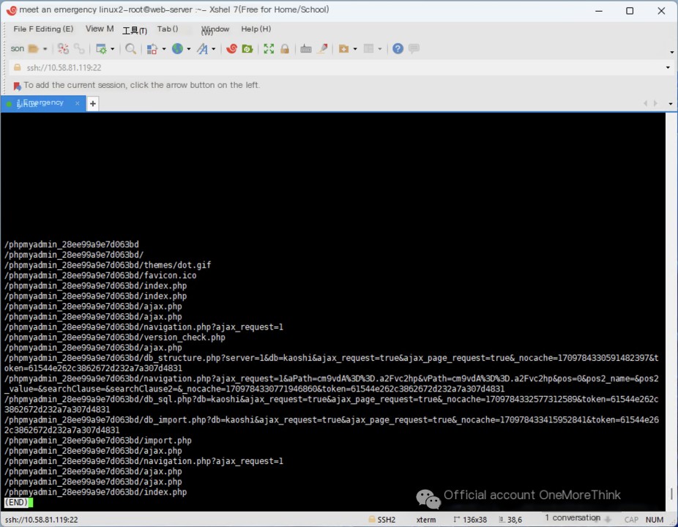Click the globe encoding icon
The width and height of the screenshot is (678, 527).
tap(177, 49)
